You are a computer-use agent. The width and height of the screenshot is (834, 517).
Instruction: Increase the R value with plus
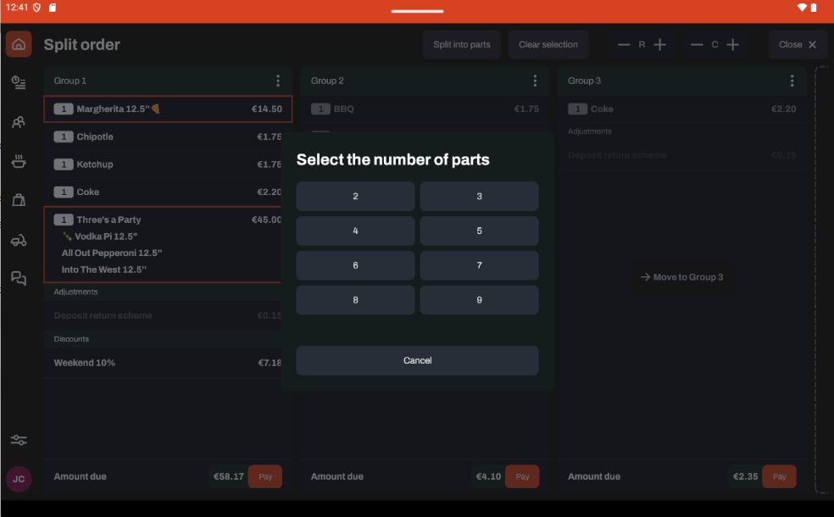tap(660, 45)
